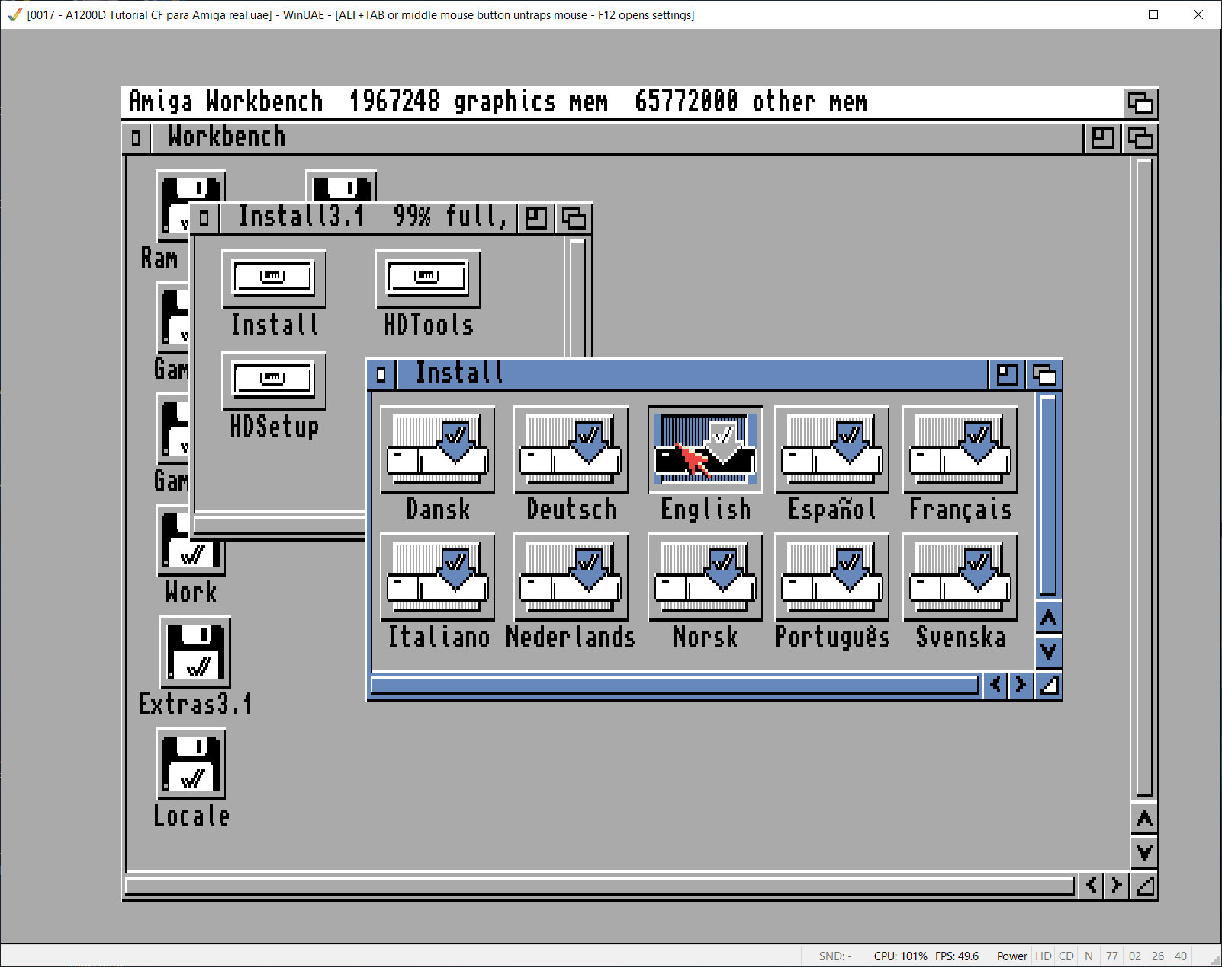Click the Install window scroll down arrow
The width and height of the screenshot is (1222, 967).
[1049, 651]
